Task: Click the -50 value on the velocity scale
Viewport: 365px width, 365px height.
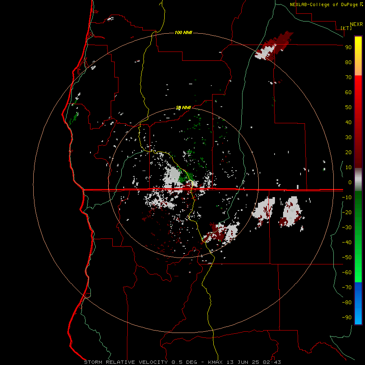Action: click(347, 258)
